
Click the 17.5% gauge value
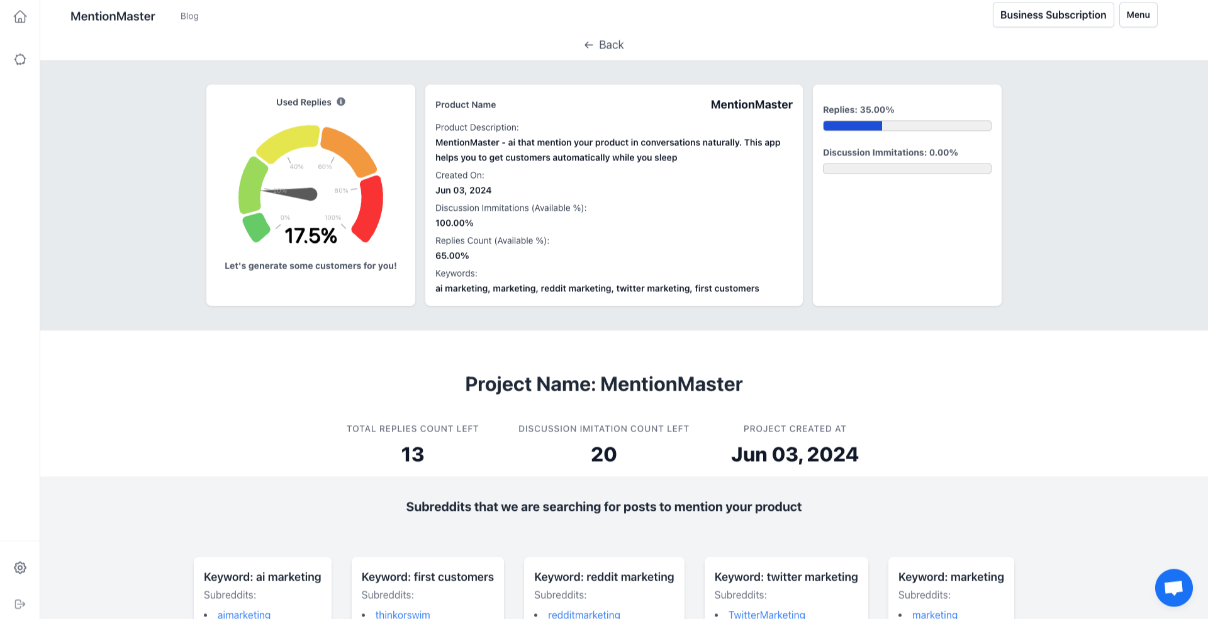pos(311,236)
